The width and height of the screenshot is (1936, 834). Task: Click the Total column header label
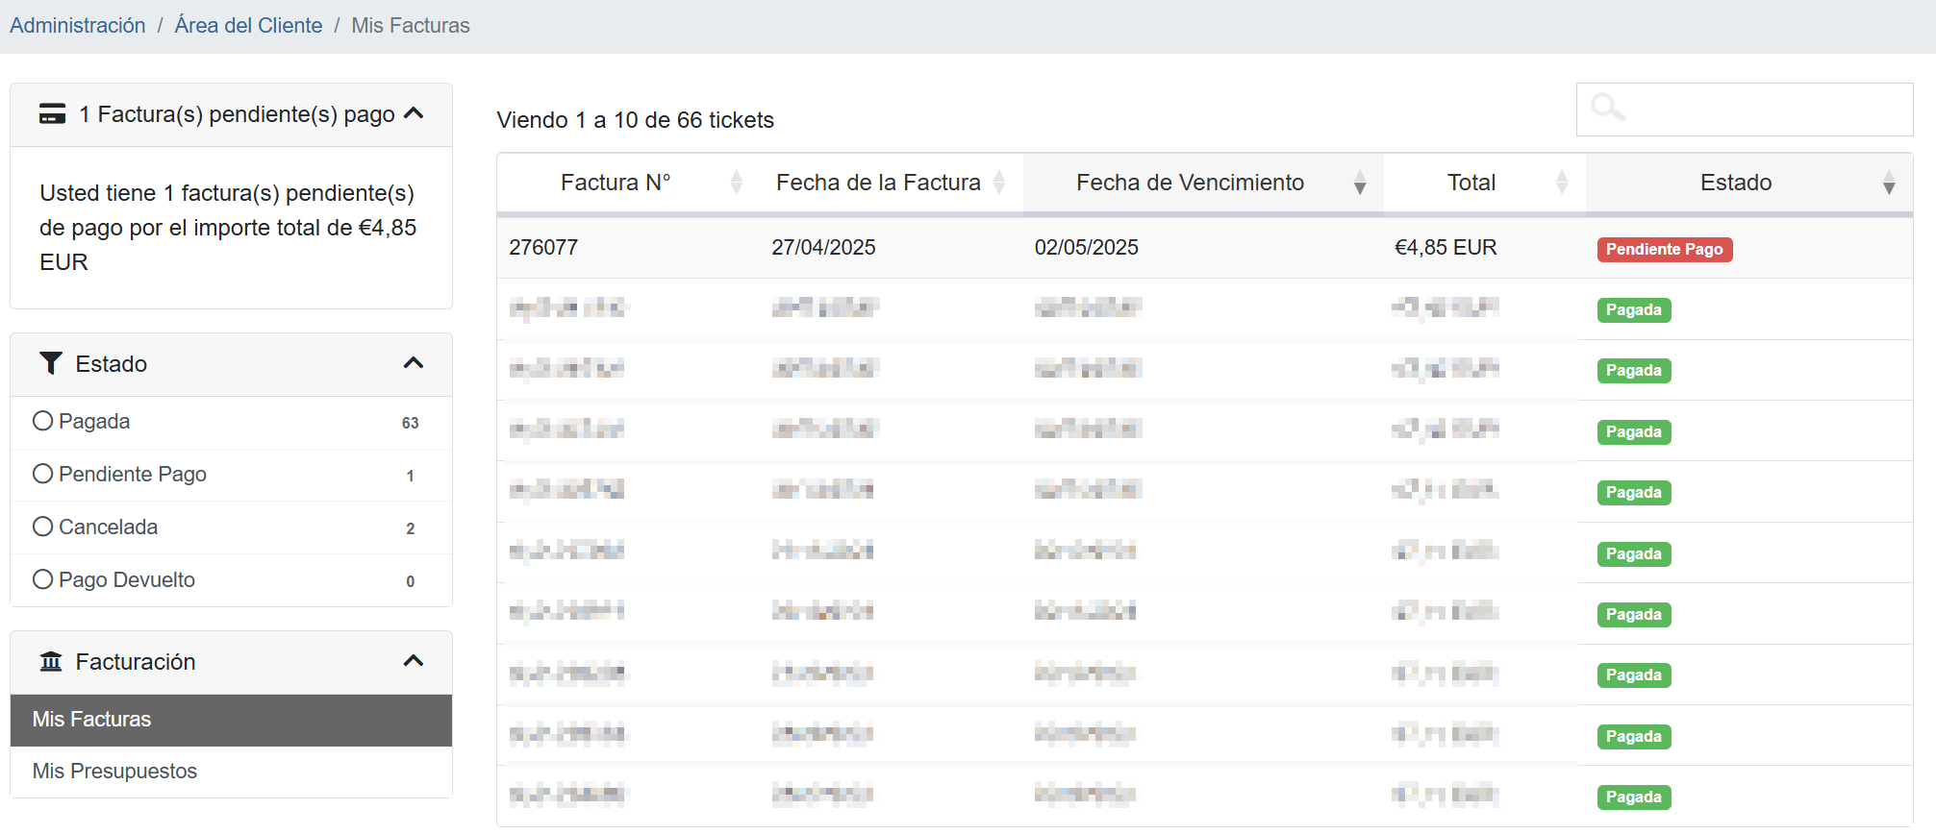point(1471,183)
